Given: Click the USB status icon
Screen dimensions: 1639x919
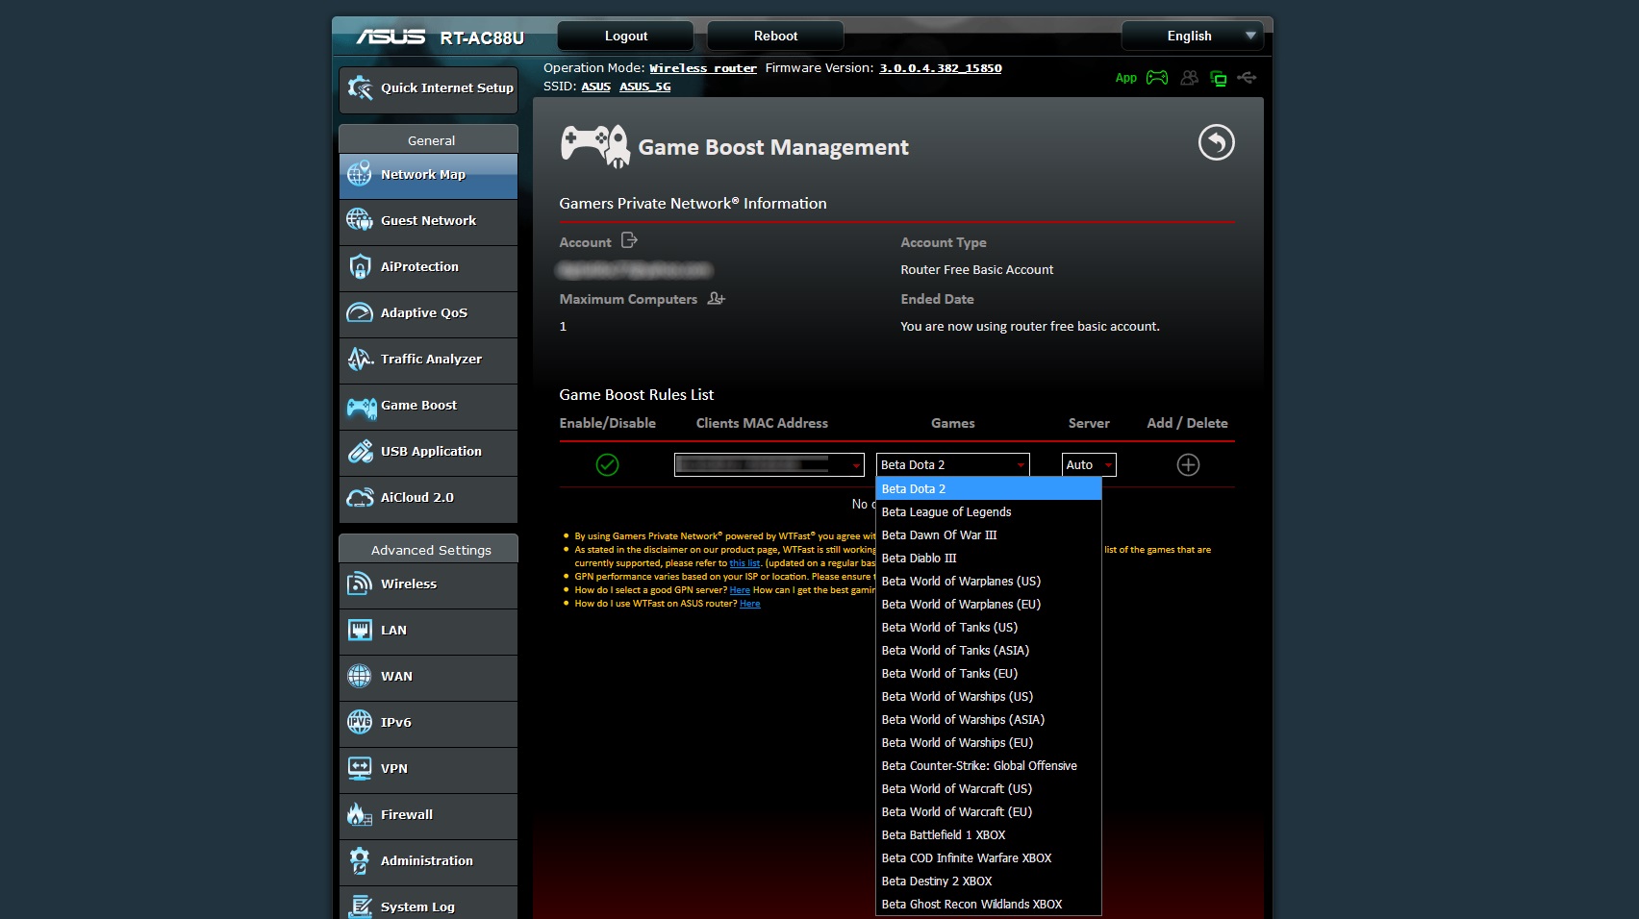Looking at the screenshot, I should pyautogui.click(x=1247, y=78).
